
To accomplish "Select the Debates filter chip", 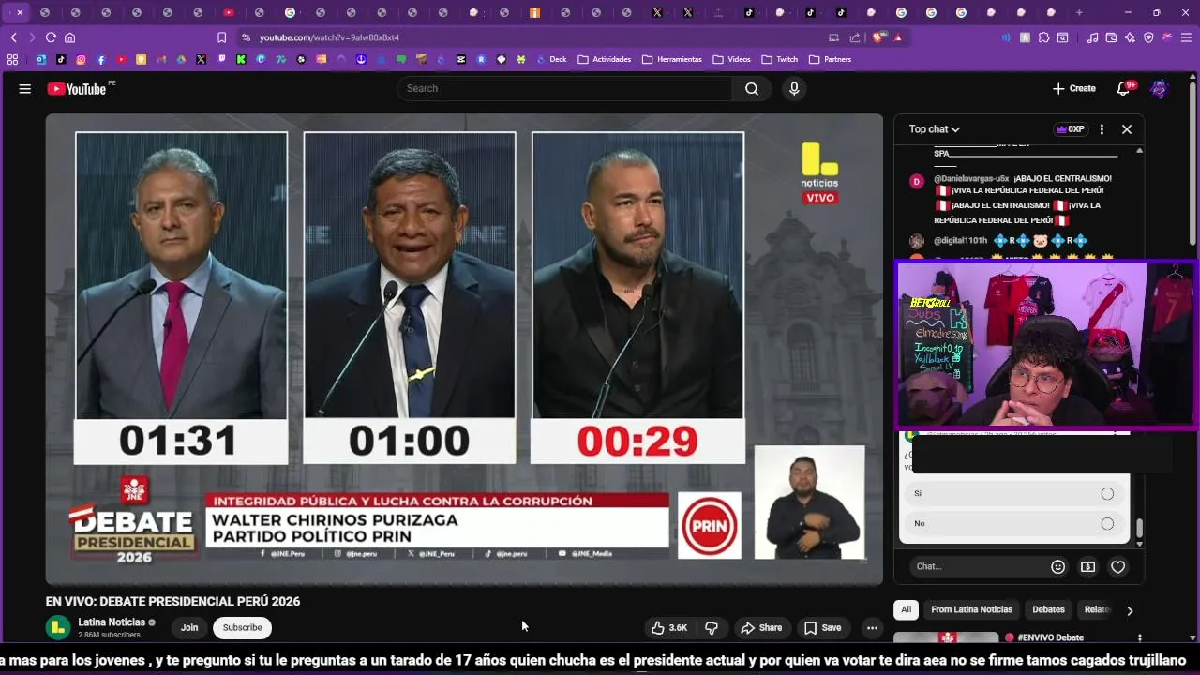I will [1048, 609].
